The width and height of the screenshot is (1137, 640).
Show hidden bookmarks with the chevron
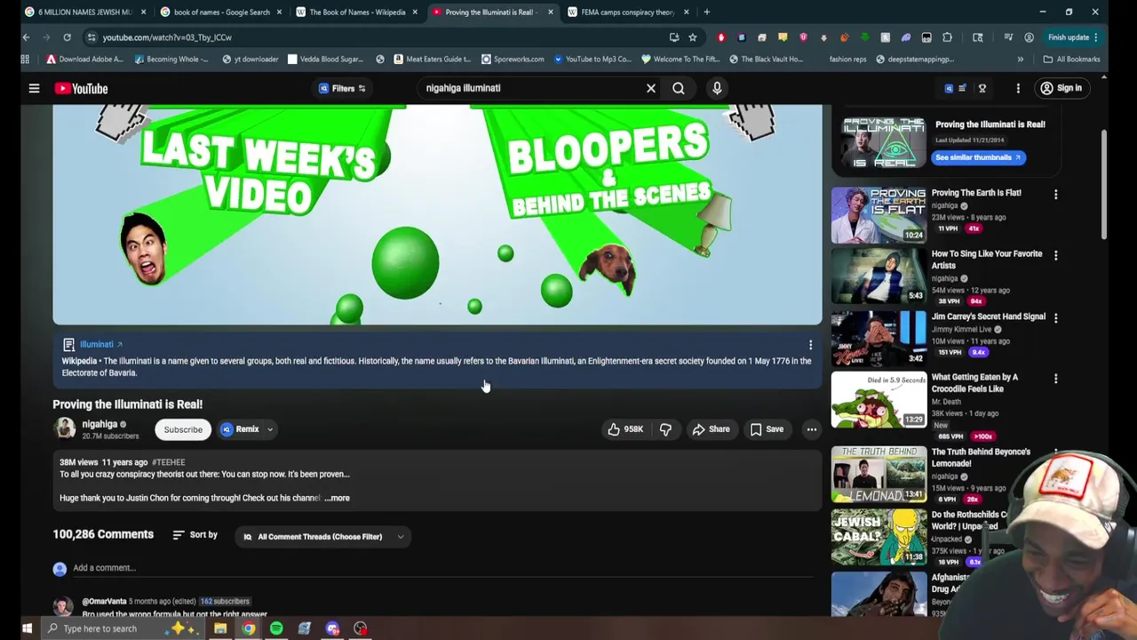click(1020, 60)
